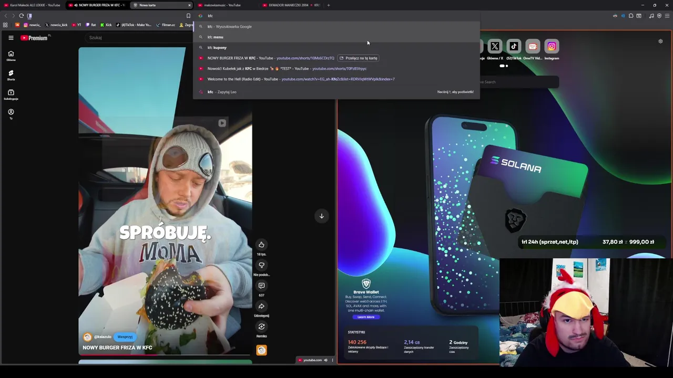
Task: Click Brave Wallet 'Learn More' button
Action: [x=366, y=317]
